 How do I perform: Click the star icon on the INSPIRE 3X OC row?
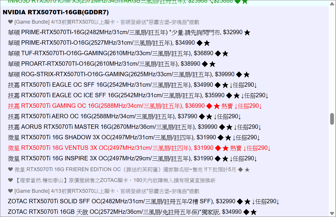225,159
